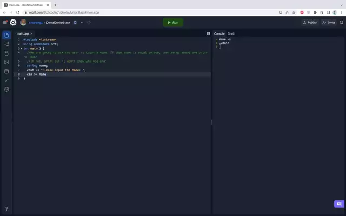Open the Help question mark

[x=6, y=209]
